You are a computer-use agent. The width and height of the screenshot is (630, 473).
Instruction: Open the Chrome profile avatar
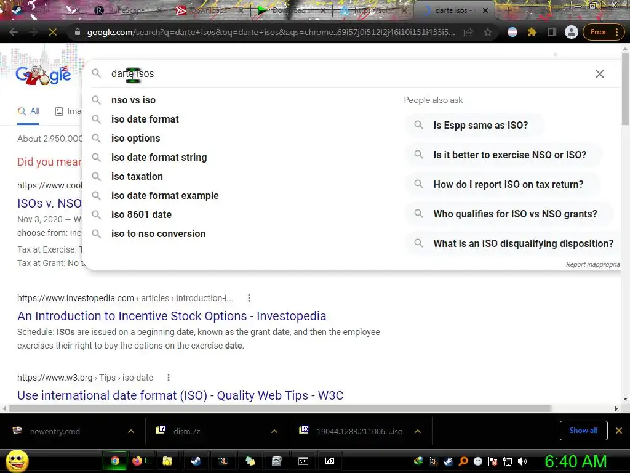point(572,32)
